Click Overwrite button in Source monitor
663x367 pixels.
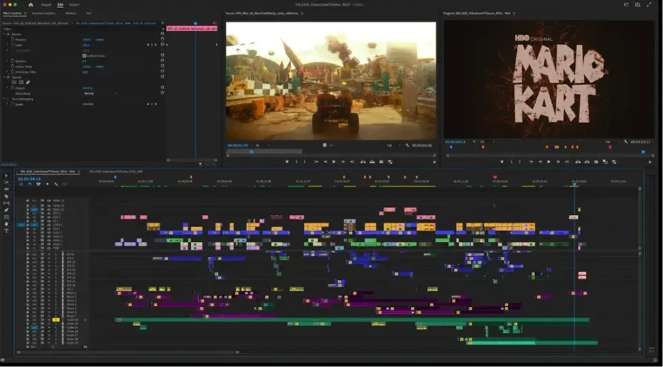tap(372, 162)
